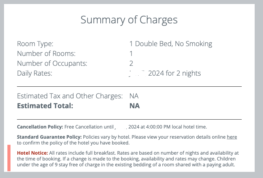This screenshot has height=178, width=263.
Task: Click the bold NA estimated total value
Action: coord(135,106)
